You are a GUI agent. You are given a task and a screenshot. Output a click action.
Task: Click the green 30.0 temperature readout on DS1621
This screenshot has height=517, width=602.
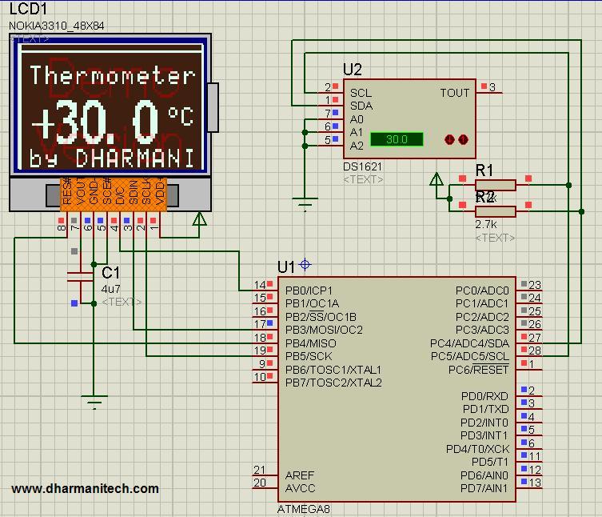397,139
